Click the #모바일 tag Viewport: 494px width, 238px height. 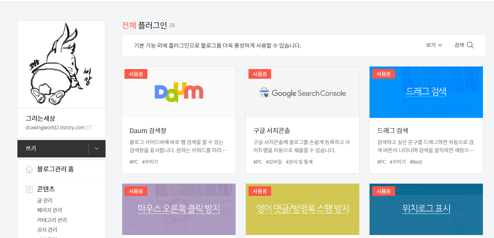pos(274,162)
